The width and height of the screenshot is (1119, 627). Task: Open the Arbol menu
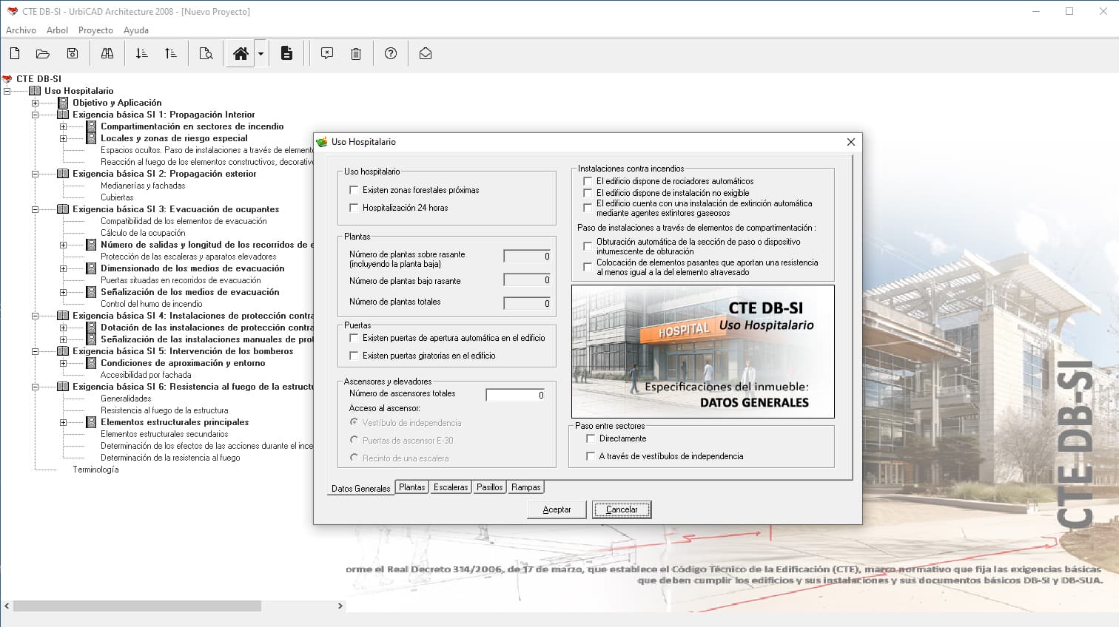point(57,30)
